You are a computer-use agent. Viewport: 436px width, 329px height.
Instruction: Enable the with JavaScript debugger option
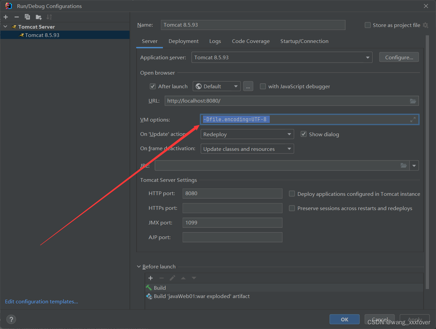[263, 86]
